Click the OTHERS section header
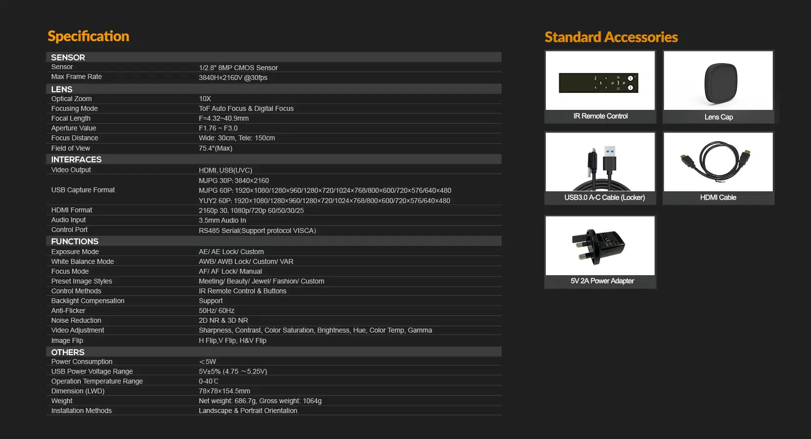Viewport: 811px width, 439px height. click(68, 352)
